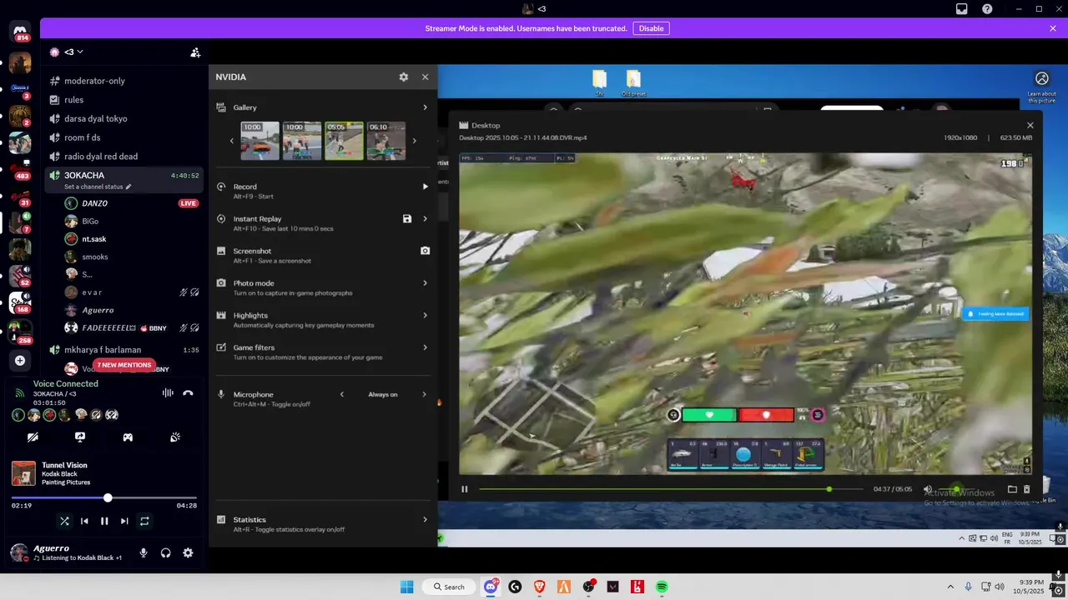
Task: Delete the clip using trash icon
Action: (x=1027, y=489)
